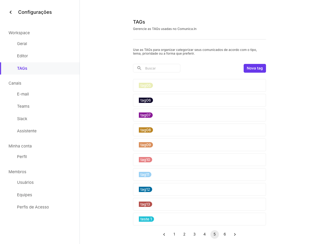Open Slack channel settings
Image resolution: width=316 pixels, height=244 pixels.
22,119
